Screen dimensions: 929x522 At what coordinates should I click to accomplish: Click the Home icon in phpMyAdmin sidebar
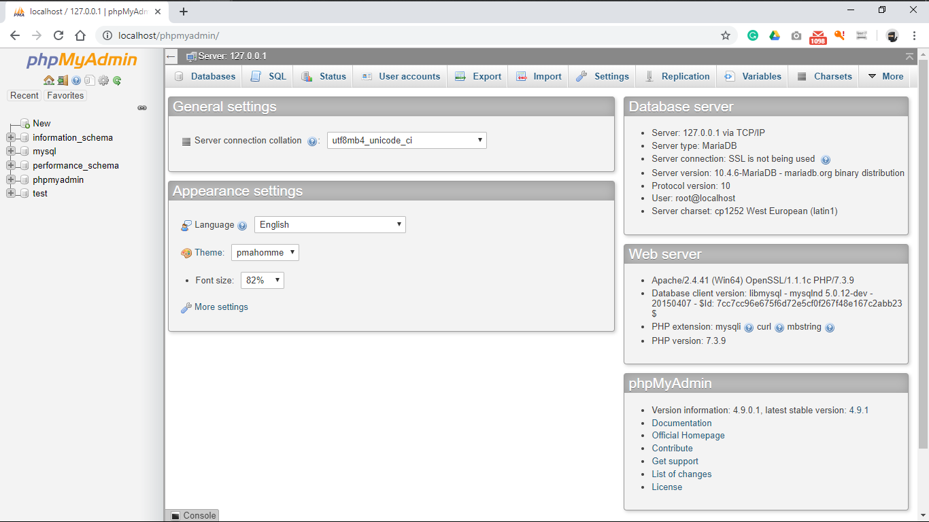[49, 80]
